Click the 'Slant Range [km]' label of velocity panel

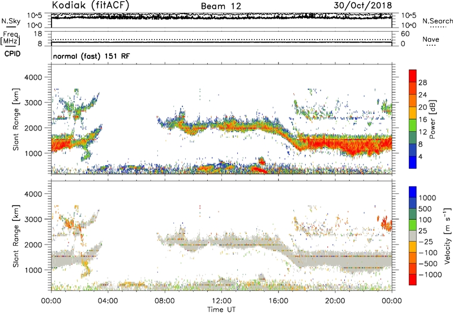pos(16,236)
